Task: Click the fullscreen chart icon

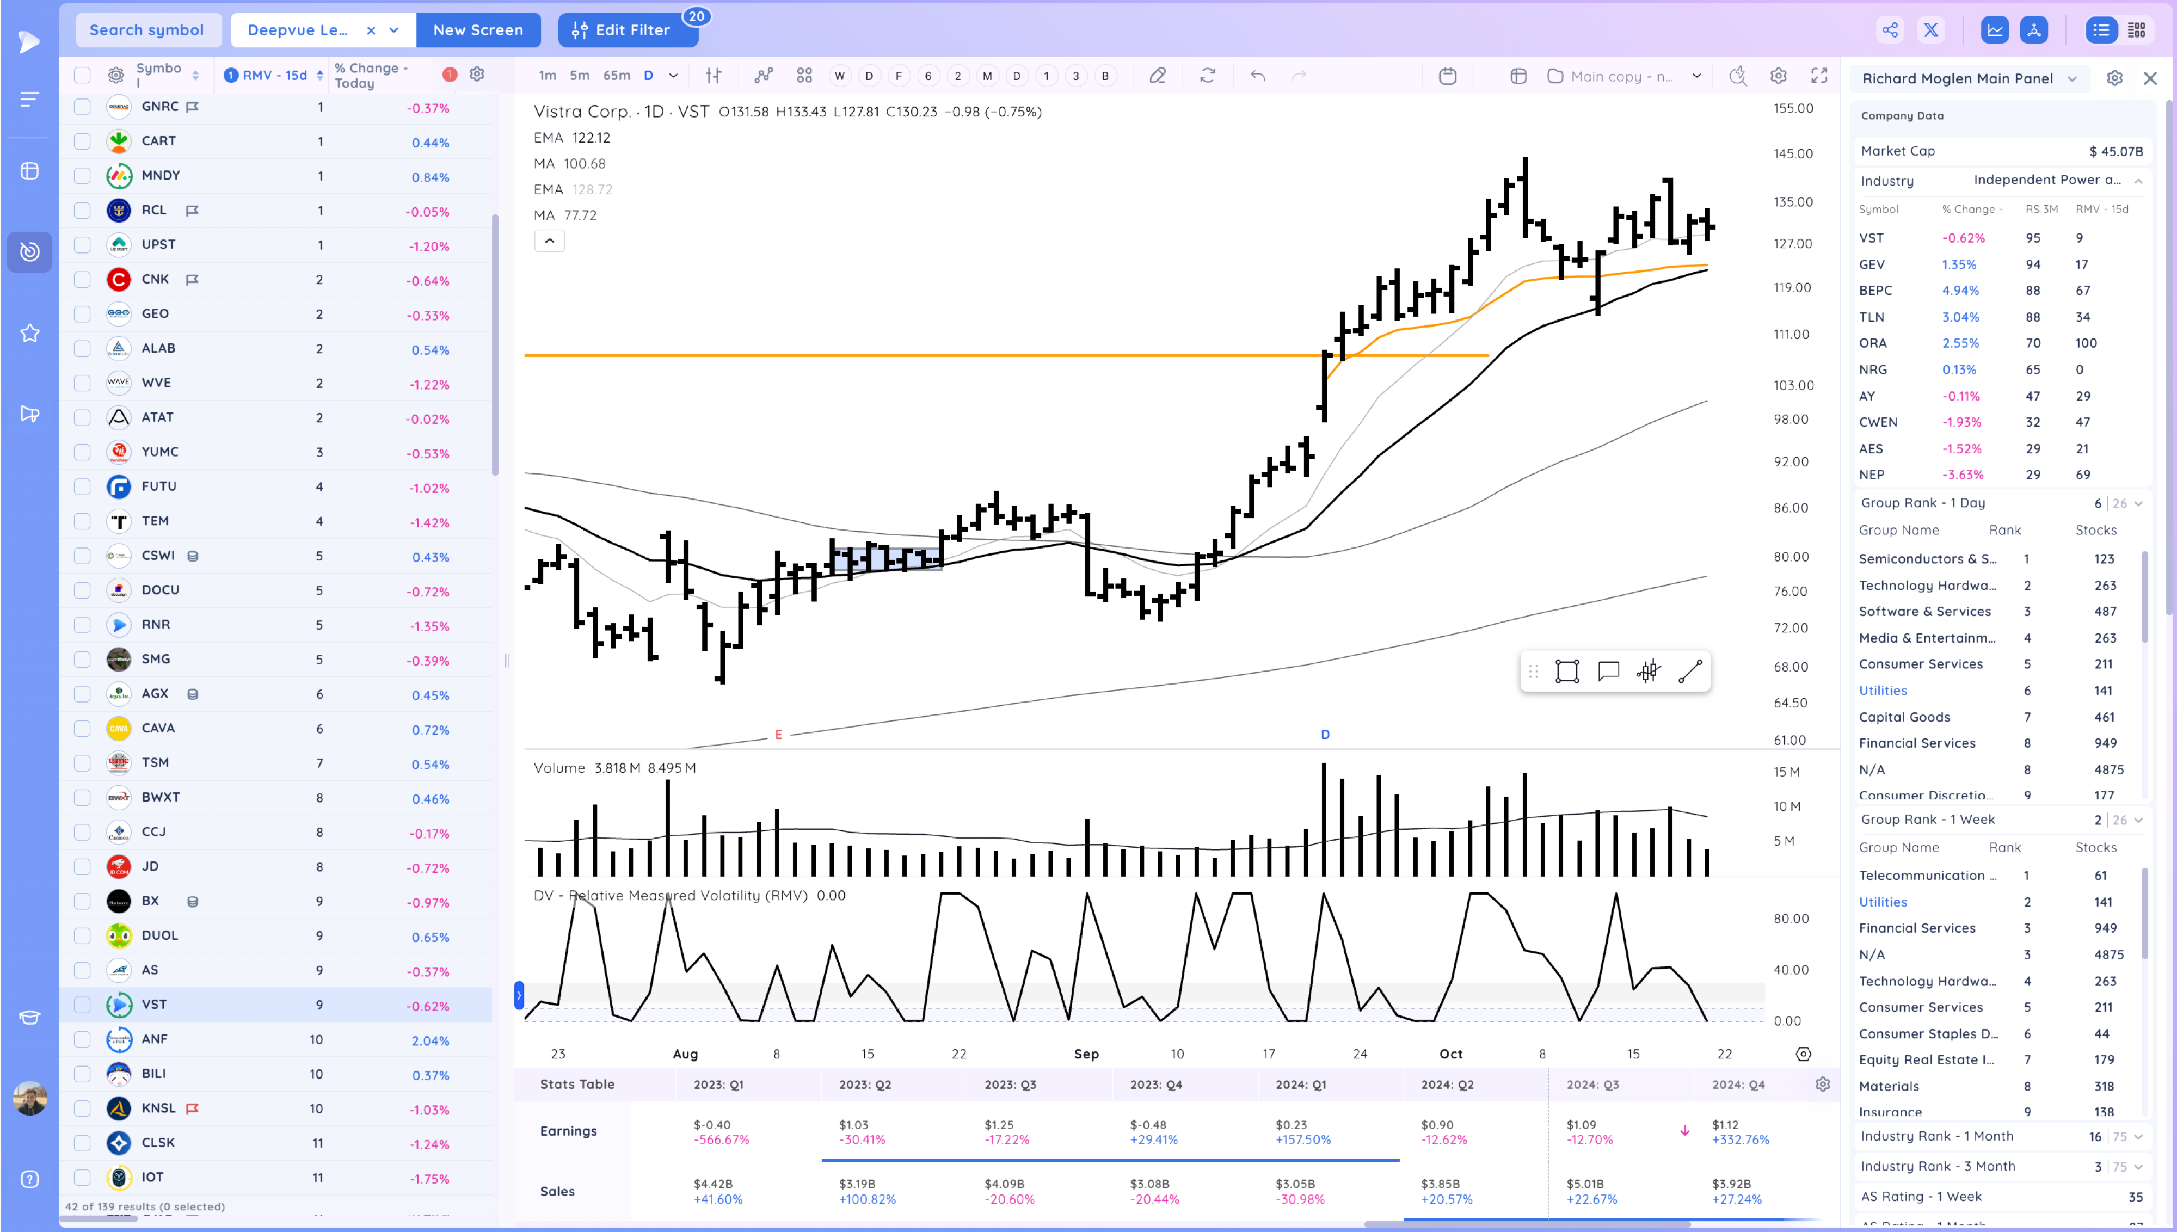Action: 1818,75
